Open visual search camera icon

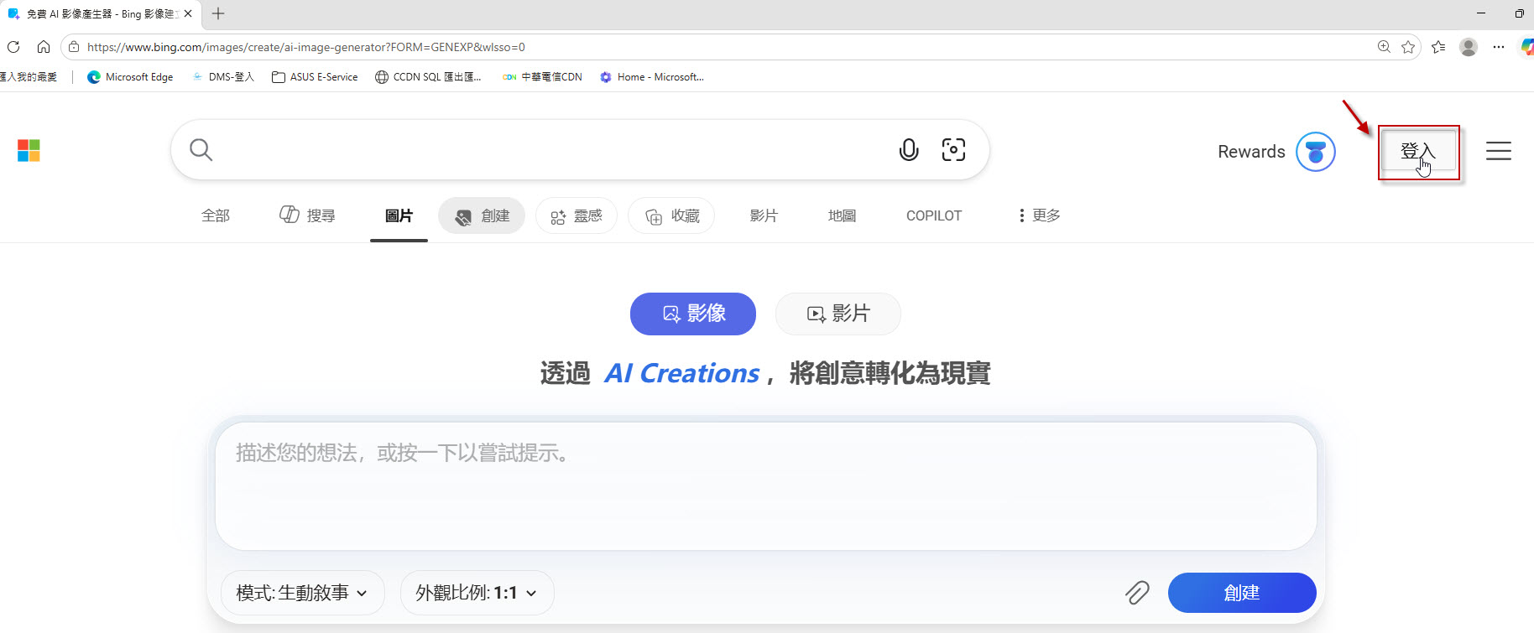(x=953, y=150)
